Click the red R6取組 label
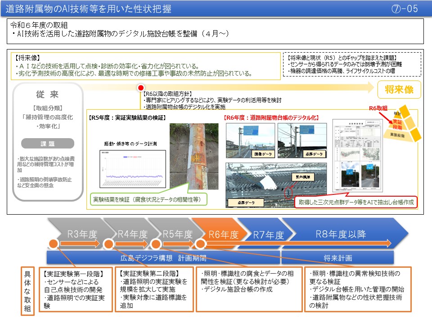 click(378, 108)
